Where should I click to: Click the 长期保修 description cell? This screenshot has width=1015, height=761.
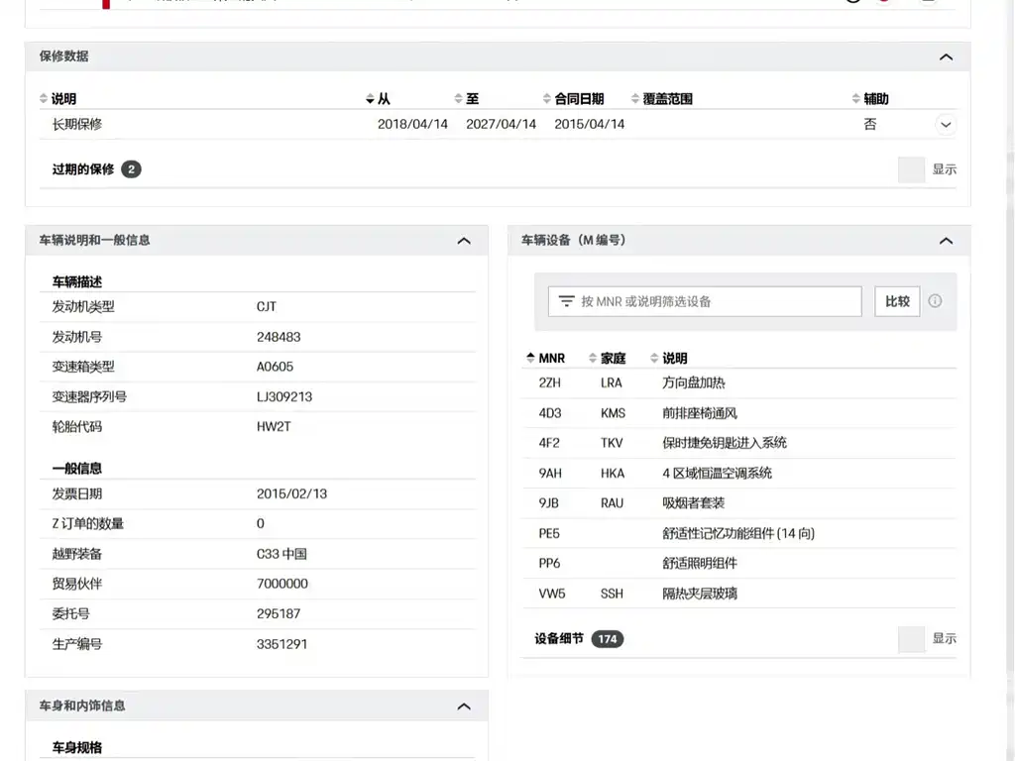pyautogui.click(x=77, y=124)
